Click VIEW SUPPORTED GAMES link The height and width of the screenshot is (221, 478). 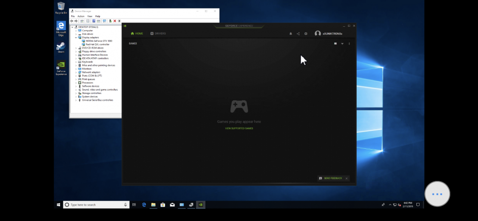pyautogui.click(x=239, y=128)
